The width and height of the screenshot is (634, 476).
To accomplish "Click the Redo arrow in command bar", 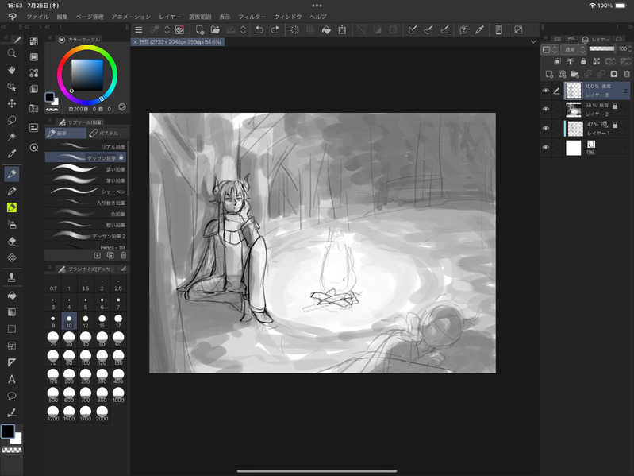I will point(275,30).
